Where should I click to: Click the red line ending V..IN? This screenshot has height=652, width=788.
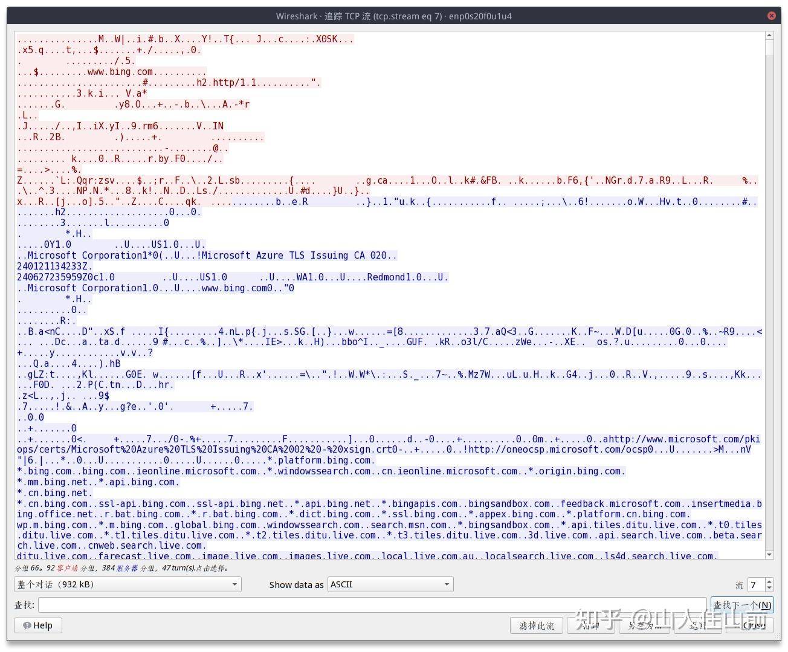click(x=121, y=126)
